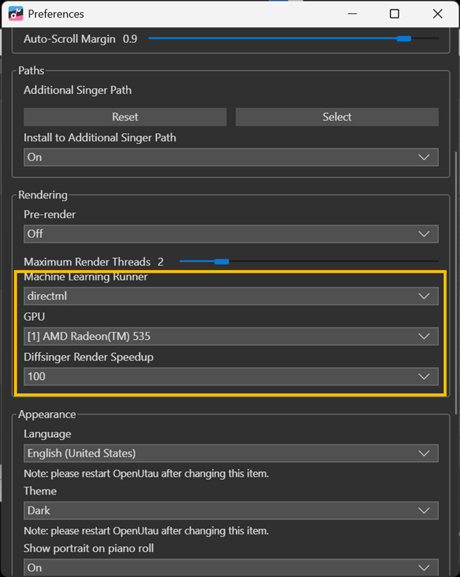Click the chevron arrow on the GPU dropdown

(x=424, y=336)
